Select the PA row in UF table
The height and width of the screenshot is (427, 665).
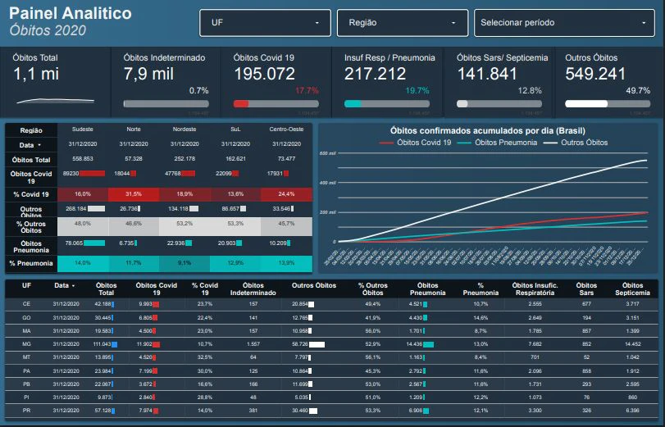tap(331, 371)
